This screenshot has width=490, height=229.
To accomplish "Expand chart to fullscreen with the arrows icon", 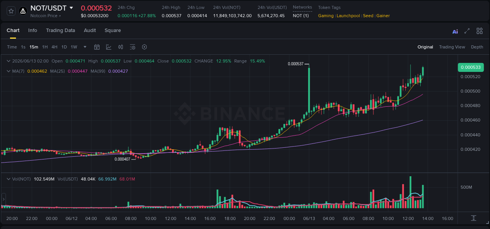I will tap(467, 31).
